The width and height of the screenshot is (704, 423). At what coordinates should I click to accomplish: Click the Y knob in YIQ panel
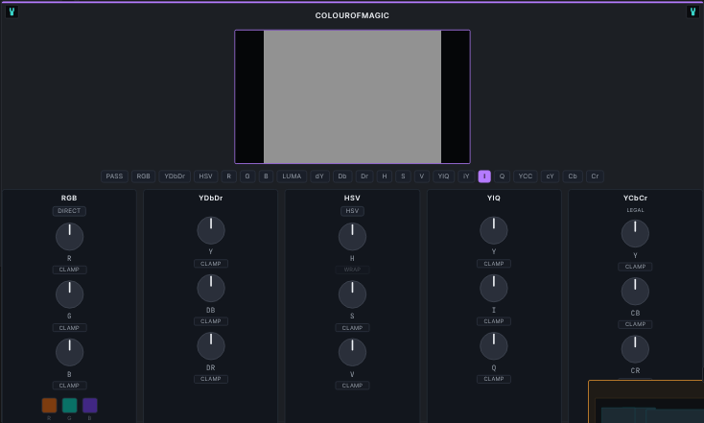(x=494, y=230)
